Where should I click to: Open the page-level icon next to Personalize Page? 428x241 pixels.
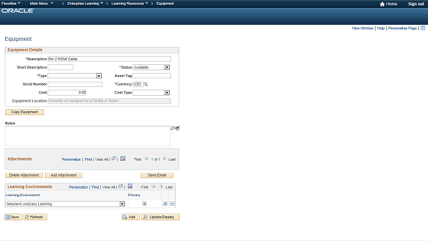pyautogui.click(x=423, y=28)
